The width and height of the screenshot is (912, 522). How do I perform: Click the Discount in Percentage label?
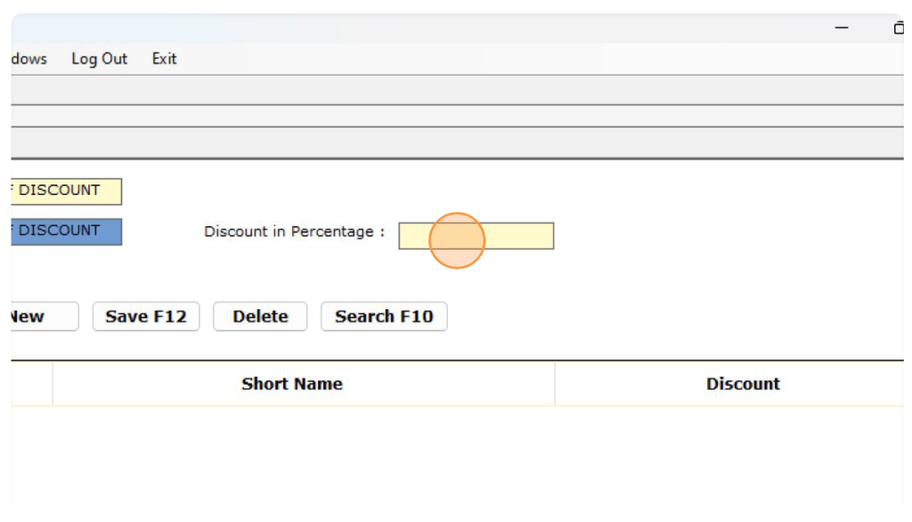294,232
